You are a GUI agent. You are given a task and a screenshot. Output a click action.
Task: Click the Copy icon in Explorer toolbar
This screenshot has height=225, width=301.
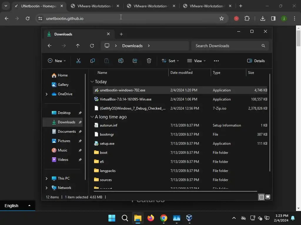[93, 61]
